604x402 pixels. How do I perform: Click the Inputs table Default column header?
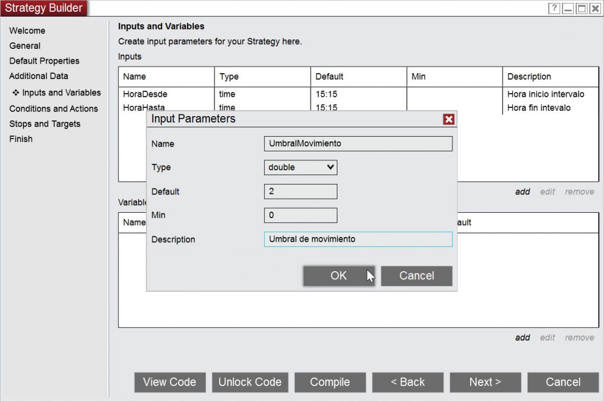click(x=359, y=77)
